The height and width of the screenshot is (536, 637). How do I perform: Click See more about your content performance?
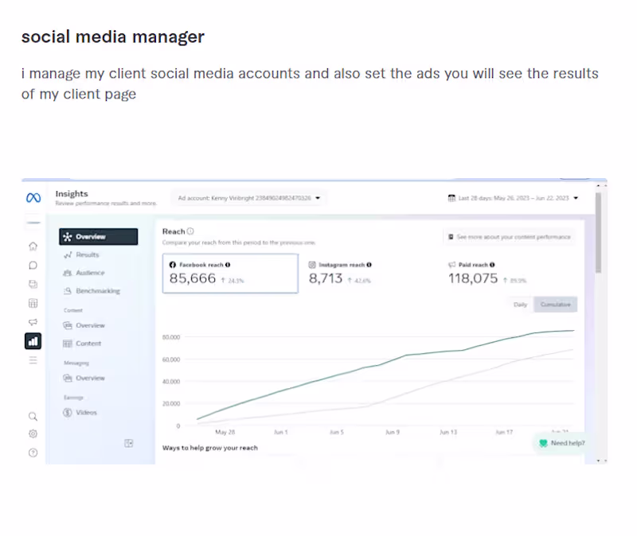pyautogui.click(x=508, y=236)
